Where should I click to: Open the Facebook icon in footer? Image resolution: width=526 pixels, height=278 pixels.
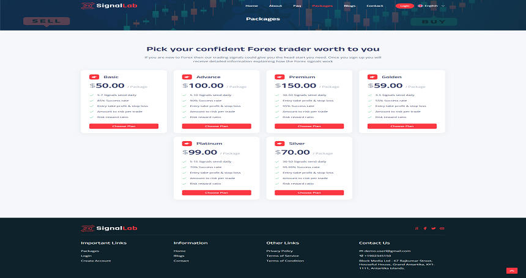click(x=425, y=229)
